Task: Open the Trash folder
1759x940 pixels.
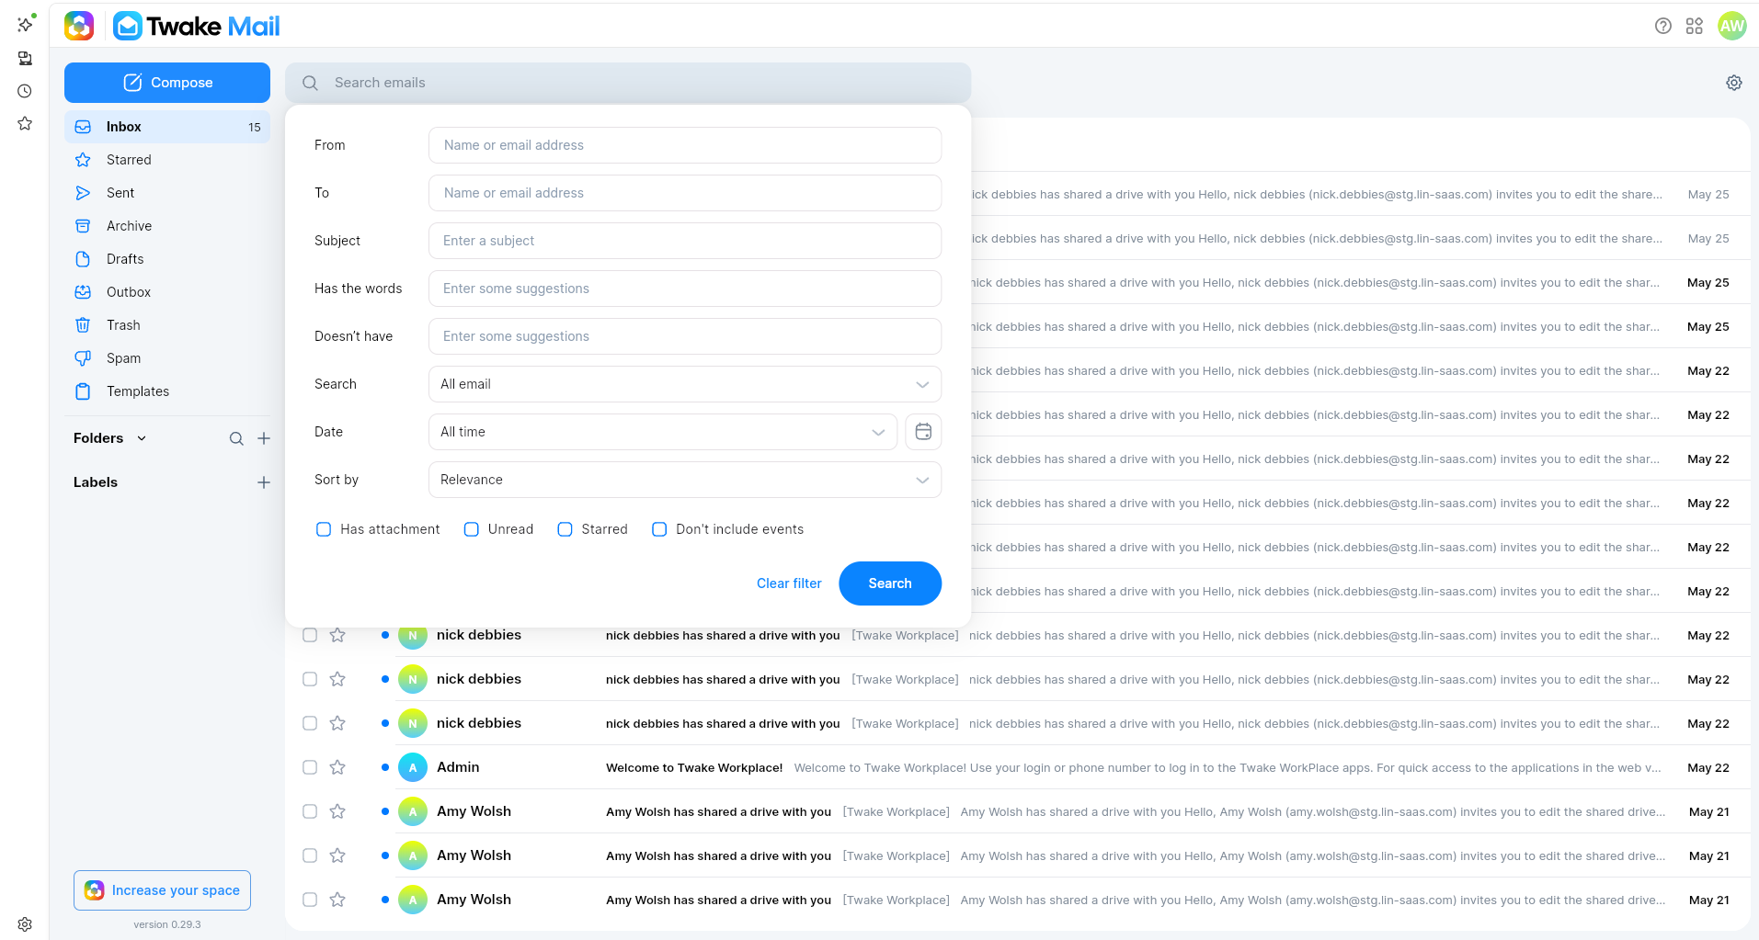Action: click(167, 325)
